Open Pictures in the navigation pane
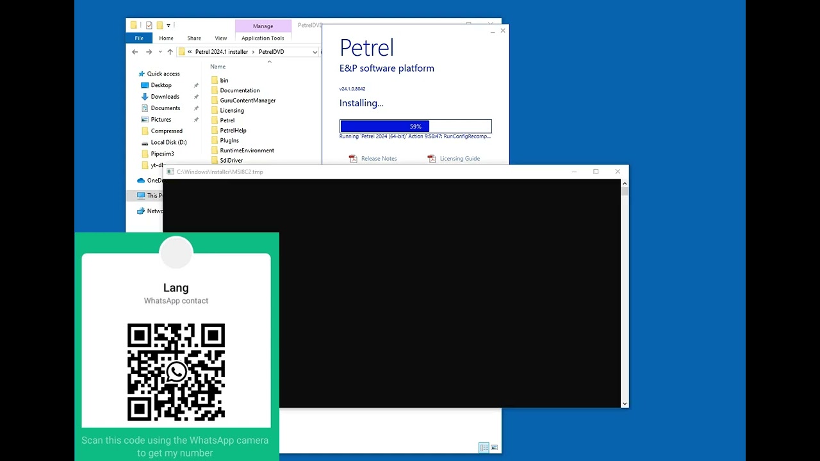 (161, 120)
